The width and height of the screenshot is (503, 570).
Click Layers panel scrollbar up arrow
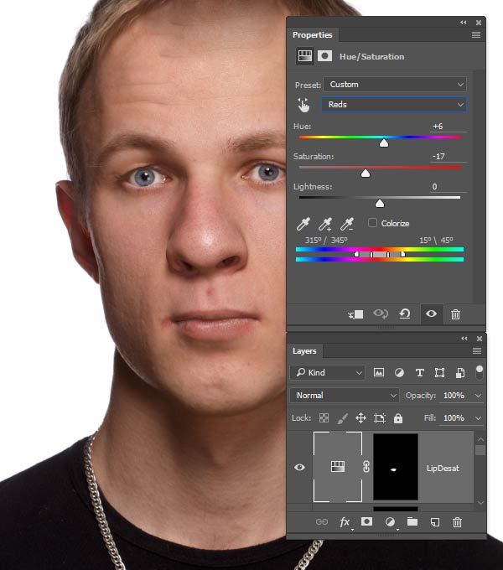tap(480, 439)
